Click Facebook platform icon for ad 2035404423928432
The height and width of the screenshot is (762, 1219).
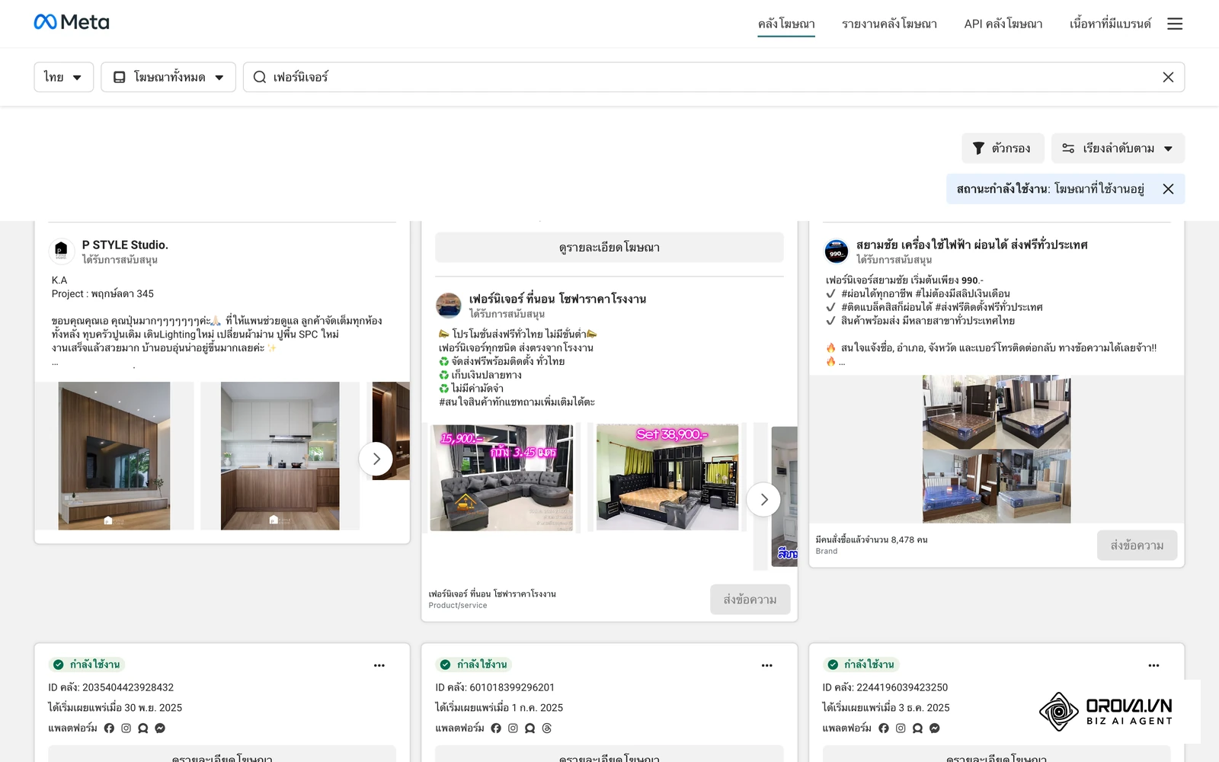[109, 728]
